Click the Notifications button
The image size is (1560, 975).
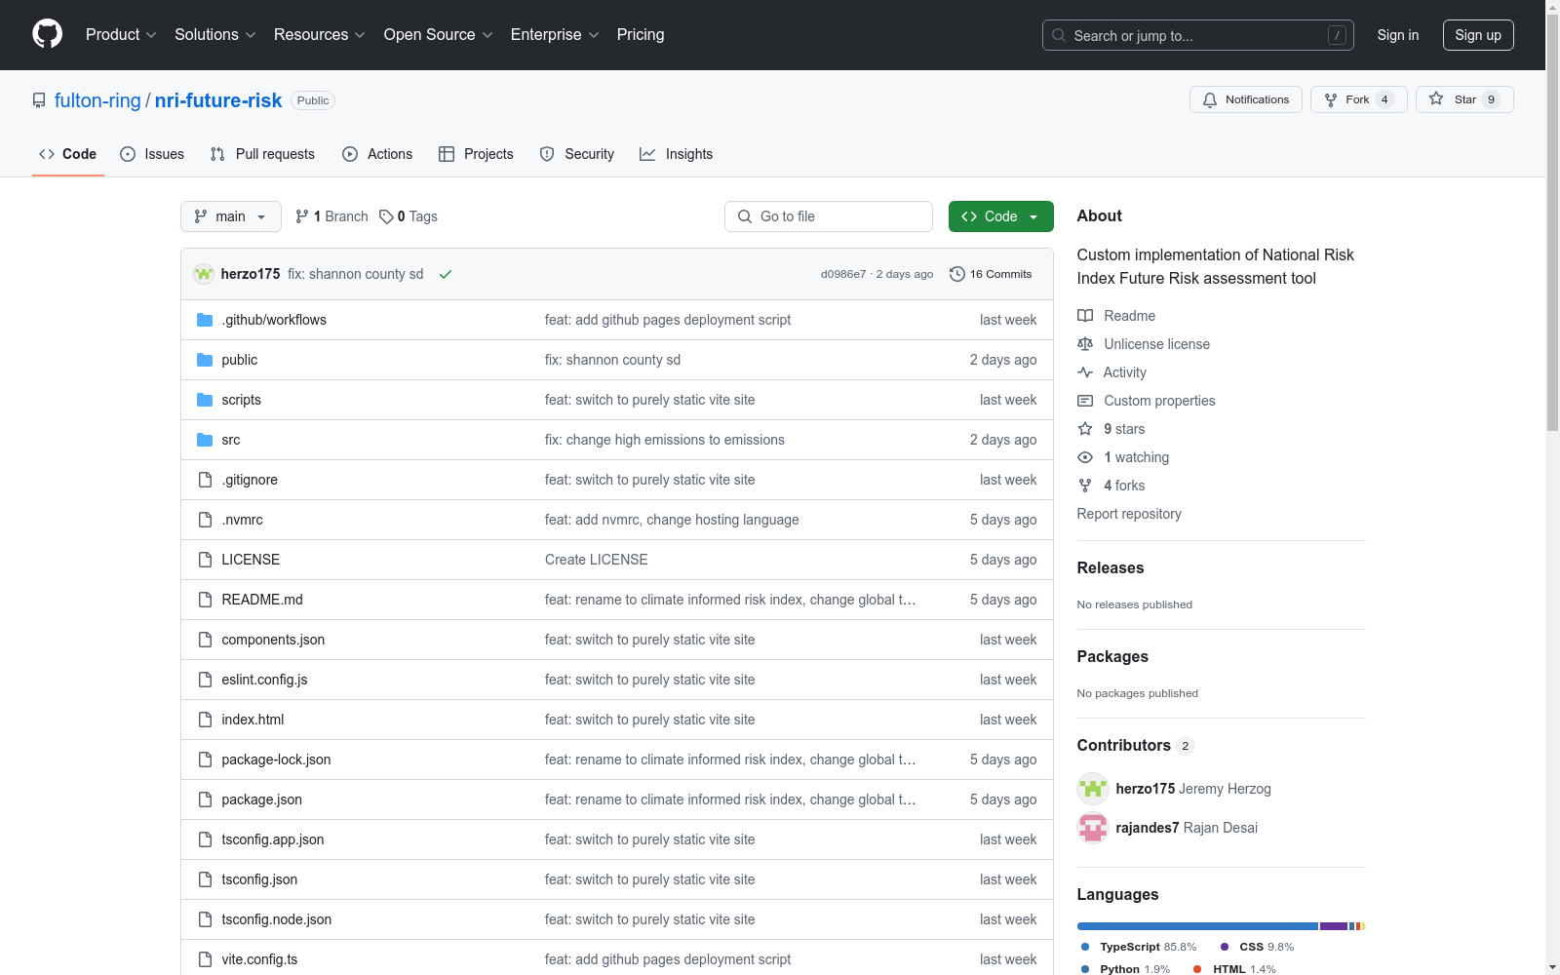tap(1246, 99)
